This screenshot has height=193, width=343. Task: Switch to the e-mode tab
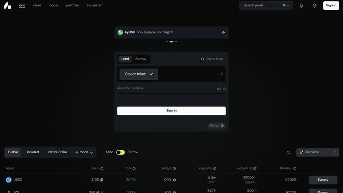click(84, 152)
